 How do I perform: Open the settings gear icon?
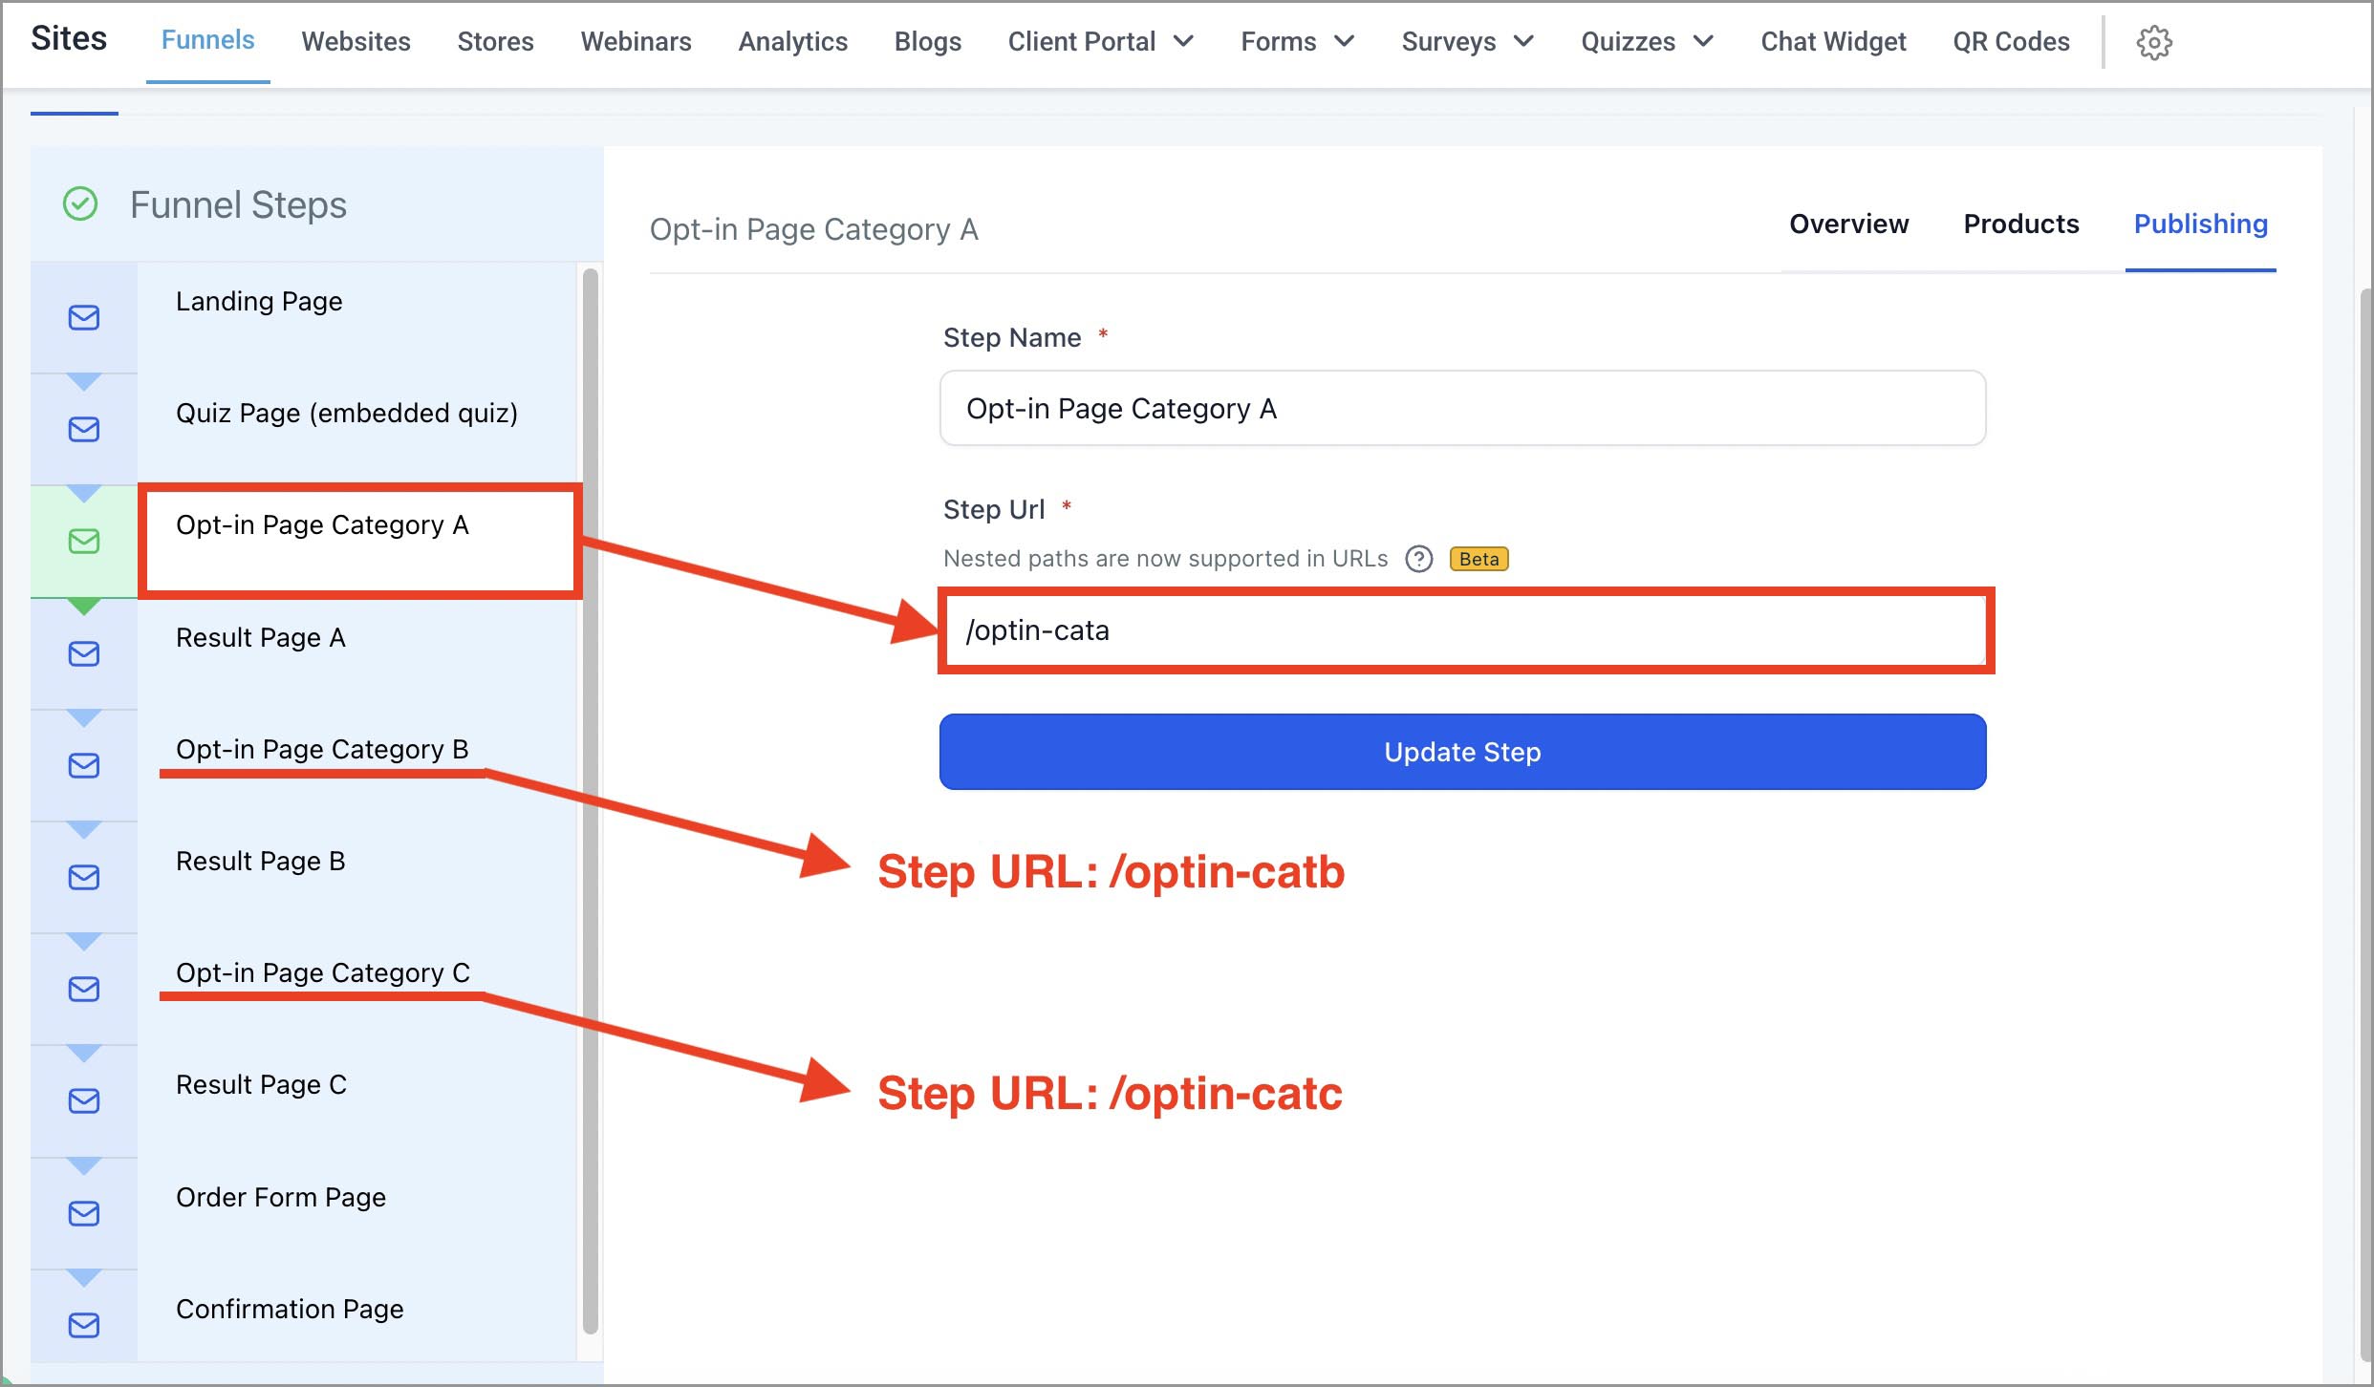coord(2153,42)
